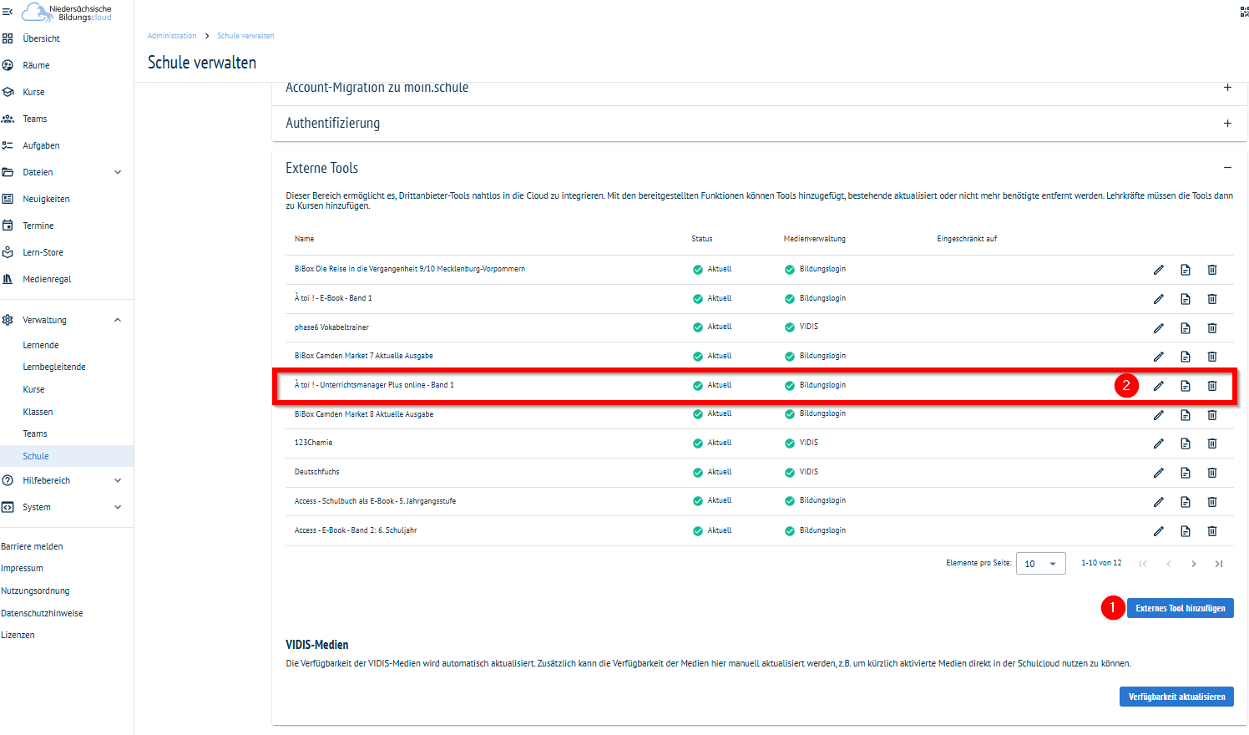
Task: Go to next page of tools list
Action: [1193, 564]
